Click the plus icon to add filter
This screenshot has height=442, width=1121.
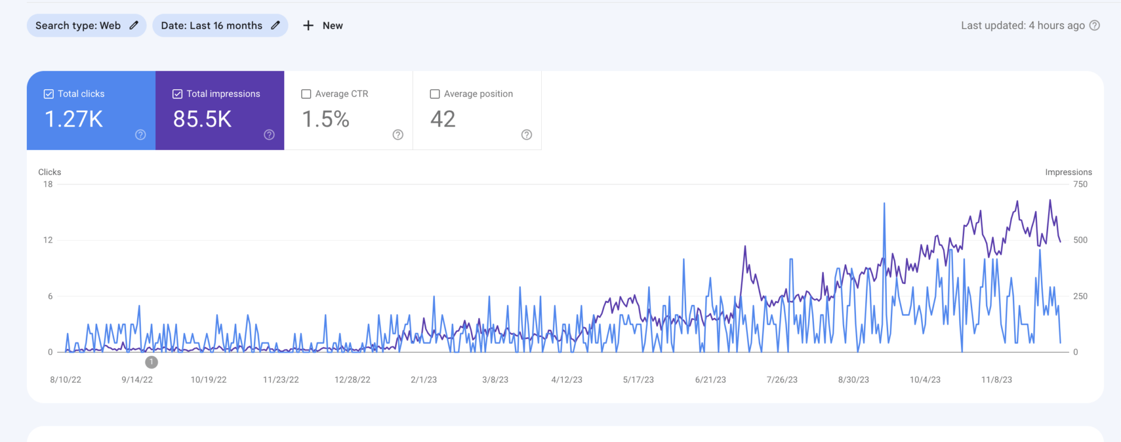click(308, 26)
